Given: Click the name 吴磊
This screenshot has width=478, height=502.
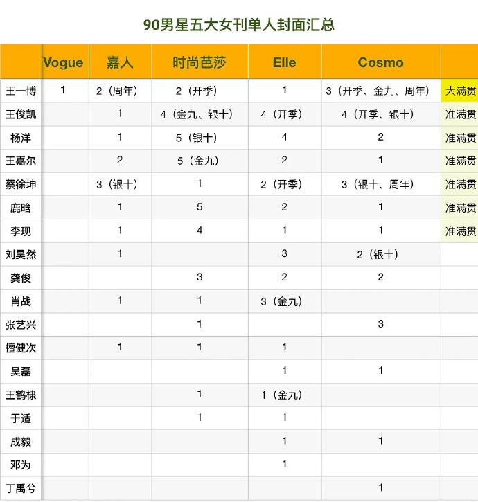Looking at the screenshot, I should click(21, 371).
